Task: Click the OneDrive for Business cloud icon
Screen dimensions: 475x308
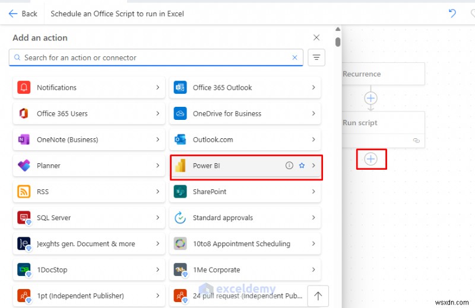Action: pos(180,113)
